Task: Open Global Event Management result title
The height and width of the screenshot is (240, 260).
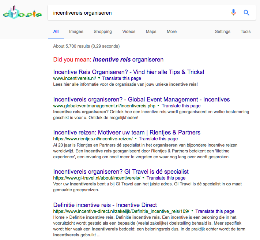Action: 142,99
